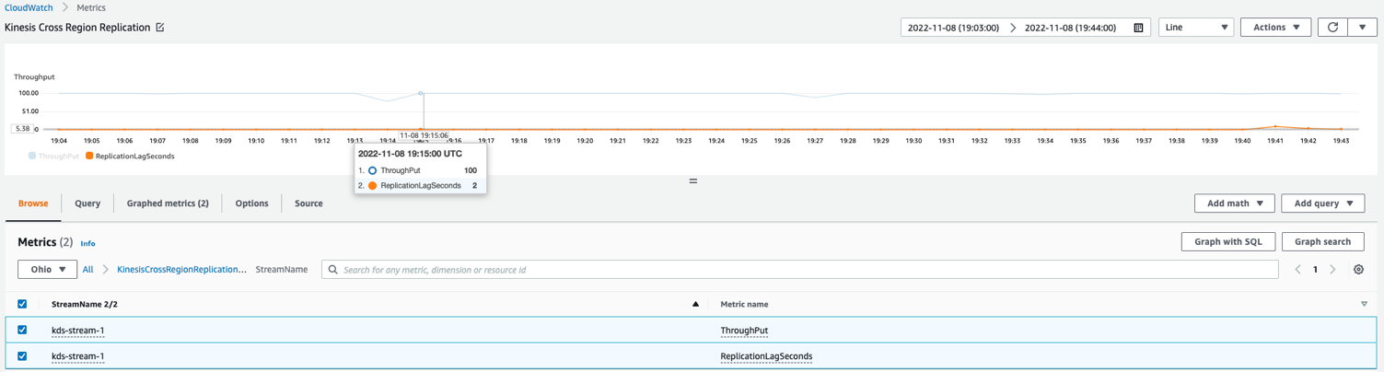Uncheck the ThroughPut row checkbox
Screen dimensions: 1384x372
[x=22, y=330]
